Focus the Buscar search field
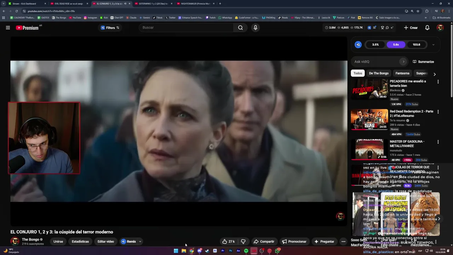 187,28
